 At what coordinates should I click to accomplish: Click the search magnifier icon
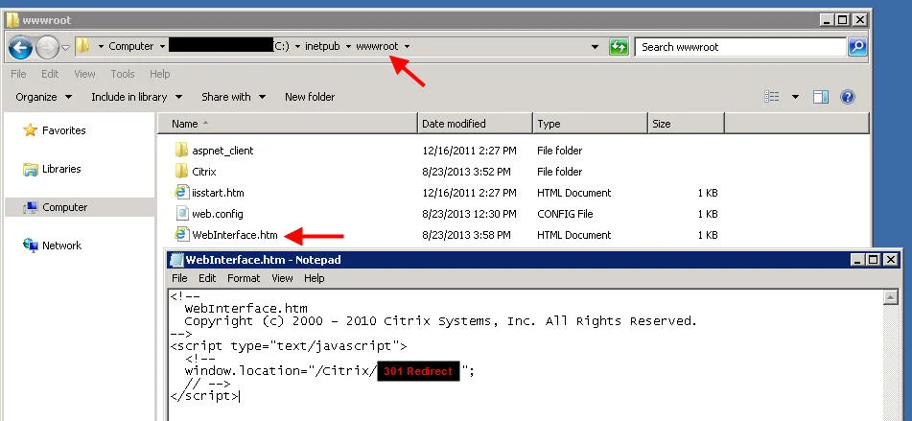tap(857, 47)
